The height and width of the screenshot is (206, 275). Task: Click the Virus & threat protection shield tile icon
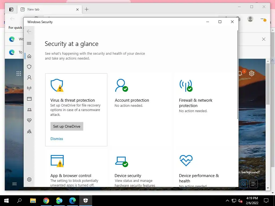point(57,85)
